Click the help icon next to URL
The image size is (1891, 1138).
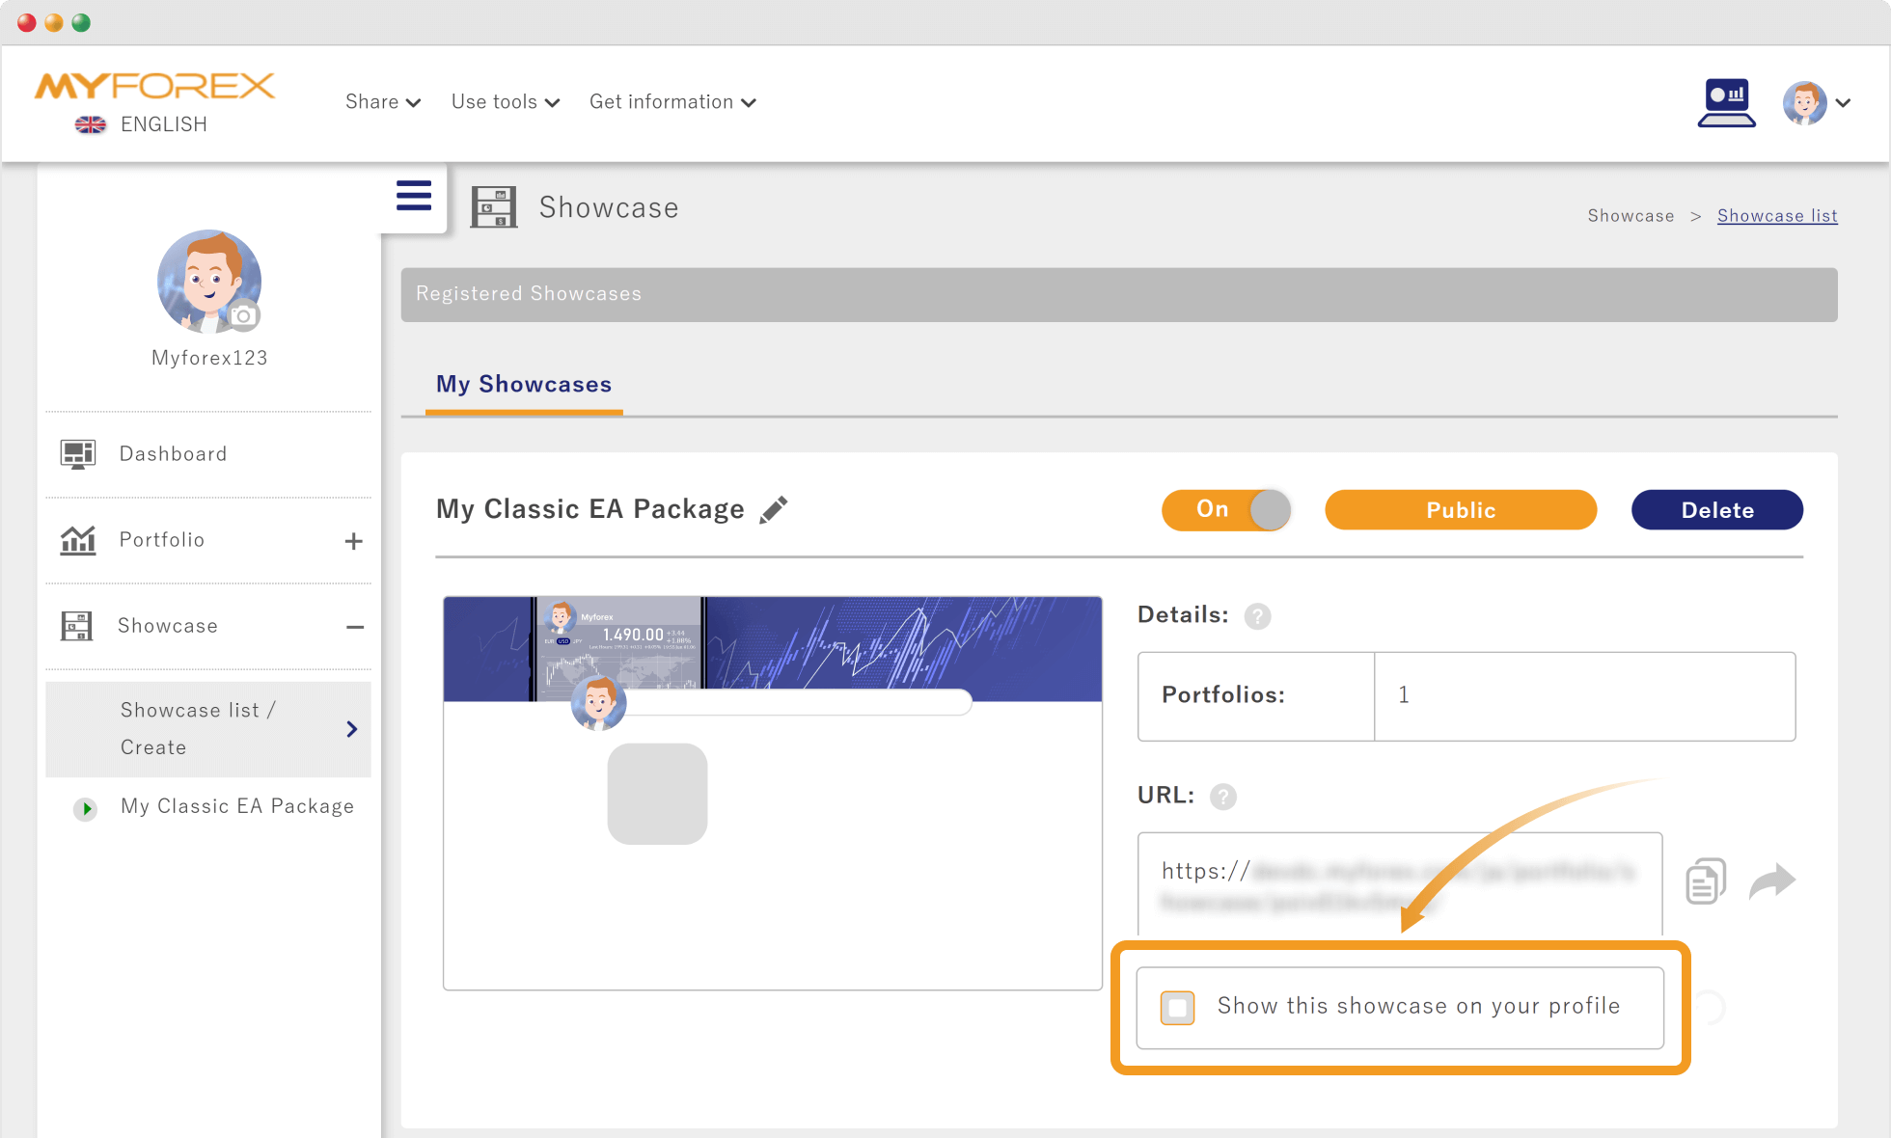[1223, 797]
